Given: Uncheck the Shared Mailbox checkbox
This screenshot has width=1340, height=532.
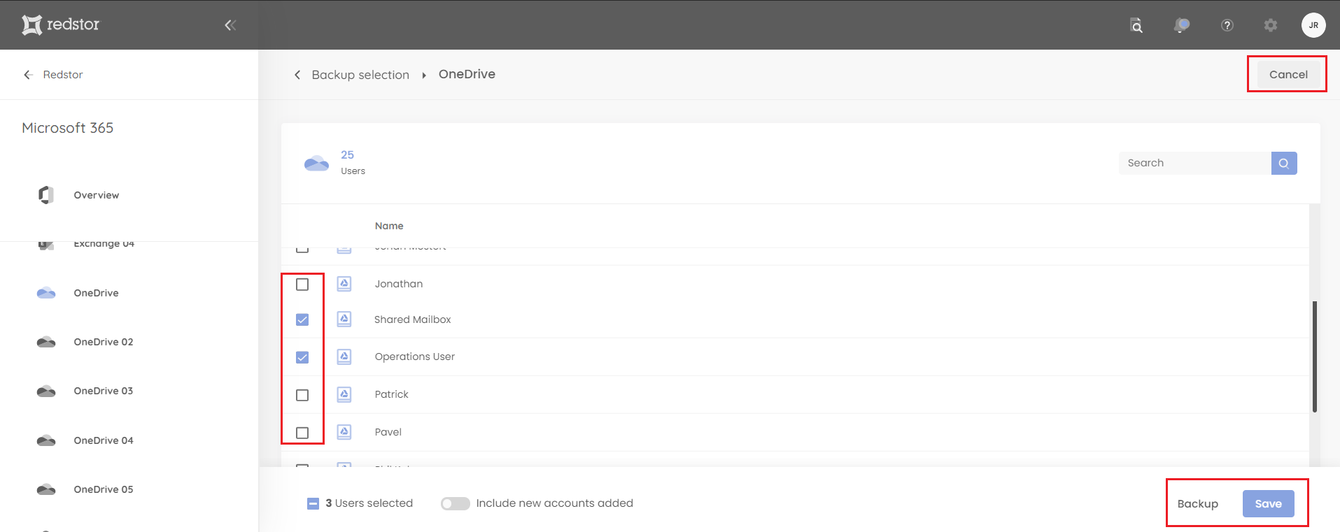Looking at the screenshot, I should pos(302,319).
